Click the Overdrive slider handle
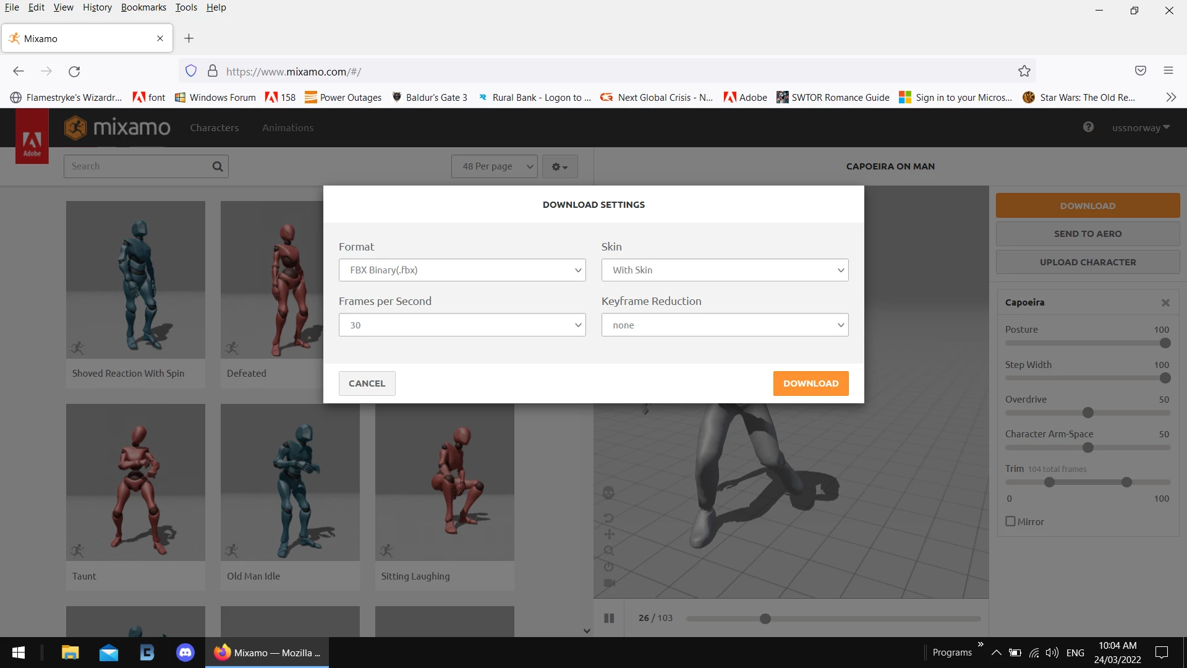The width and height of the screenshot is (1187, 668). pyautogui.click(x=1088, y=413)
